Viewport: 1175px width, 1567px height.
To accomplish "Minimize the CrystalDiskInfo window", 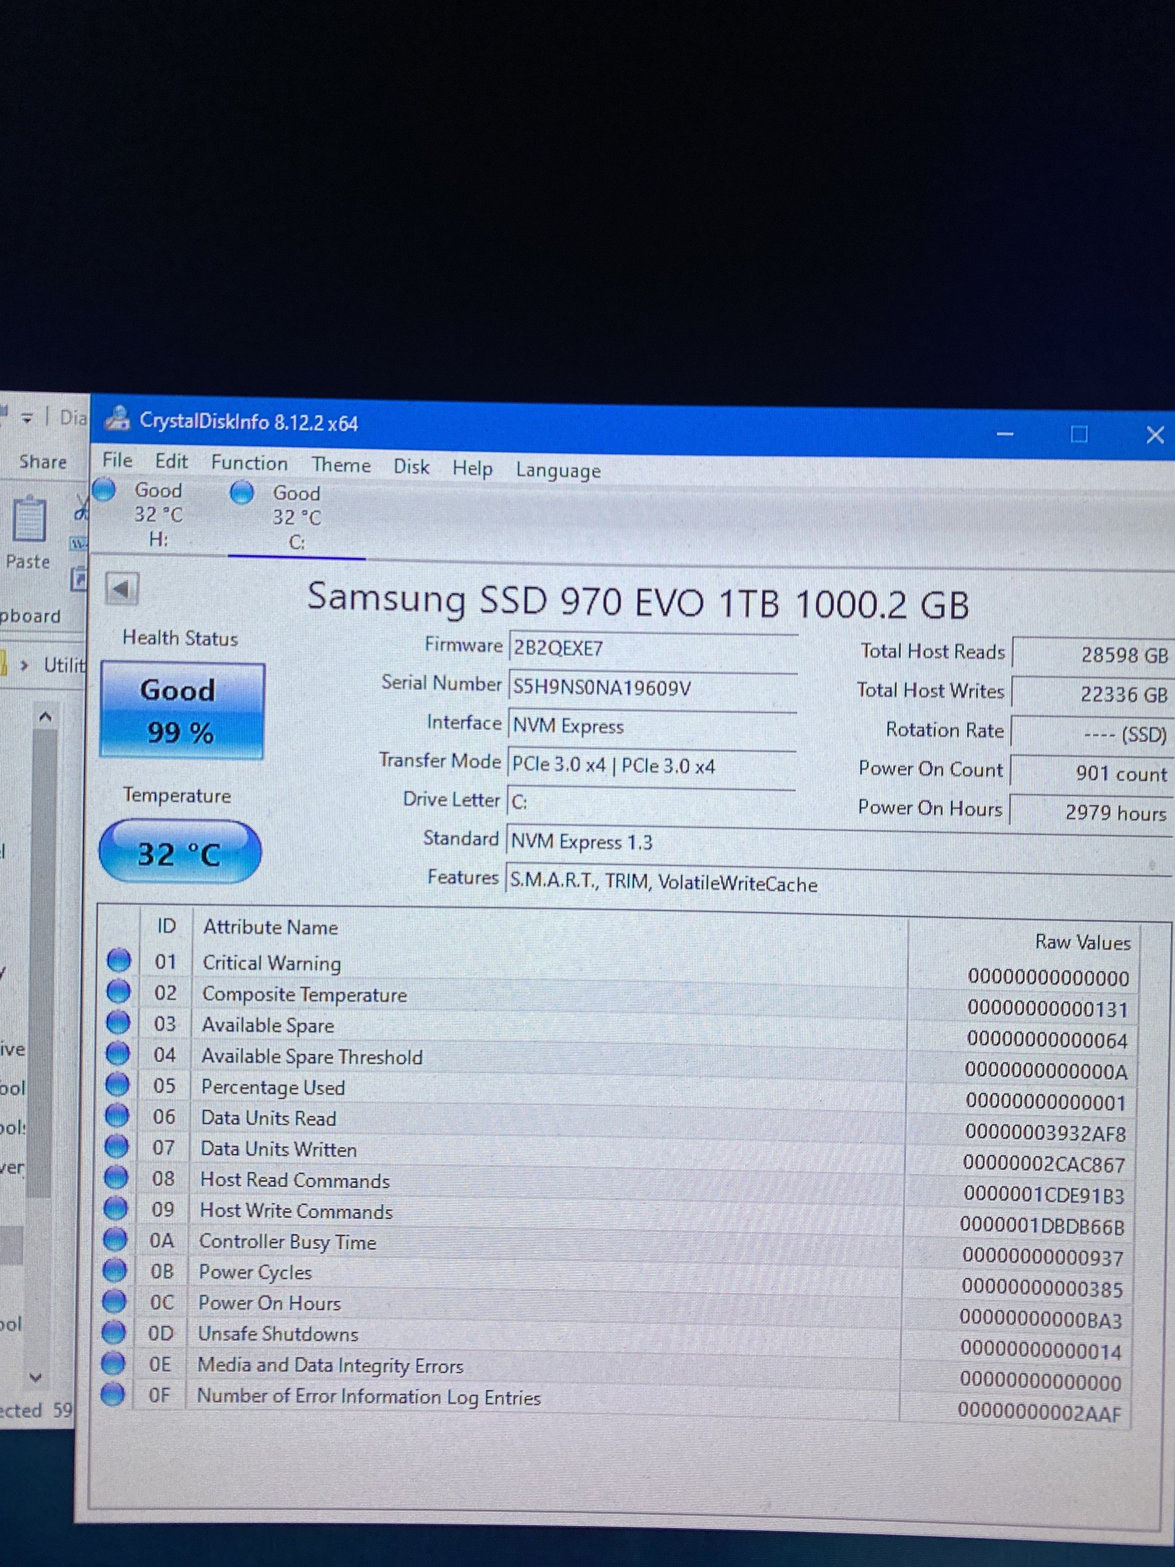I will [x=1005, y=433].
